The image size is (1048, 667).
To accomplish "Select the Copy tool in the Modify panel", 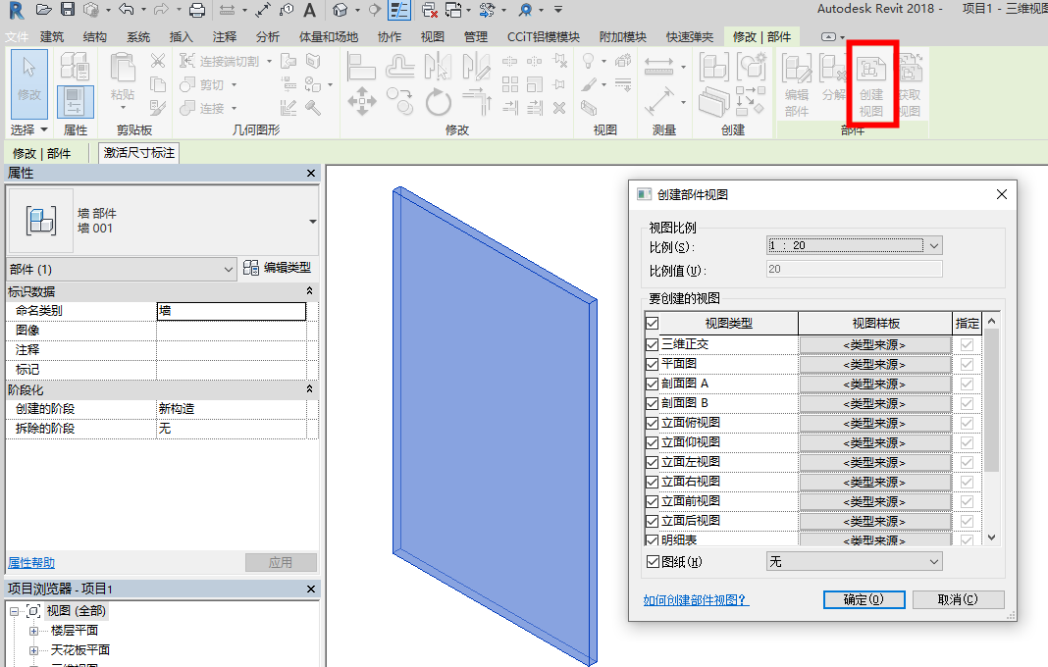I will coord(399,102).
